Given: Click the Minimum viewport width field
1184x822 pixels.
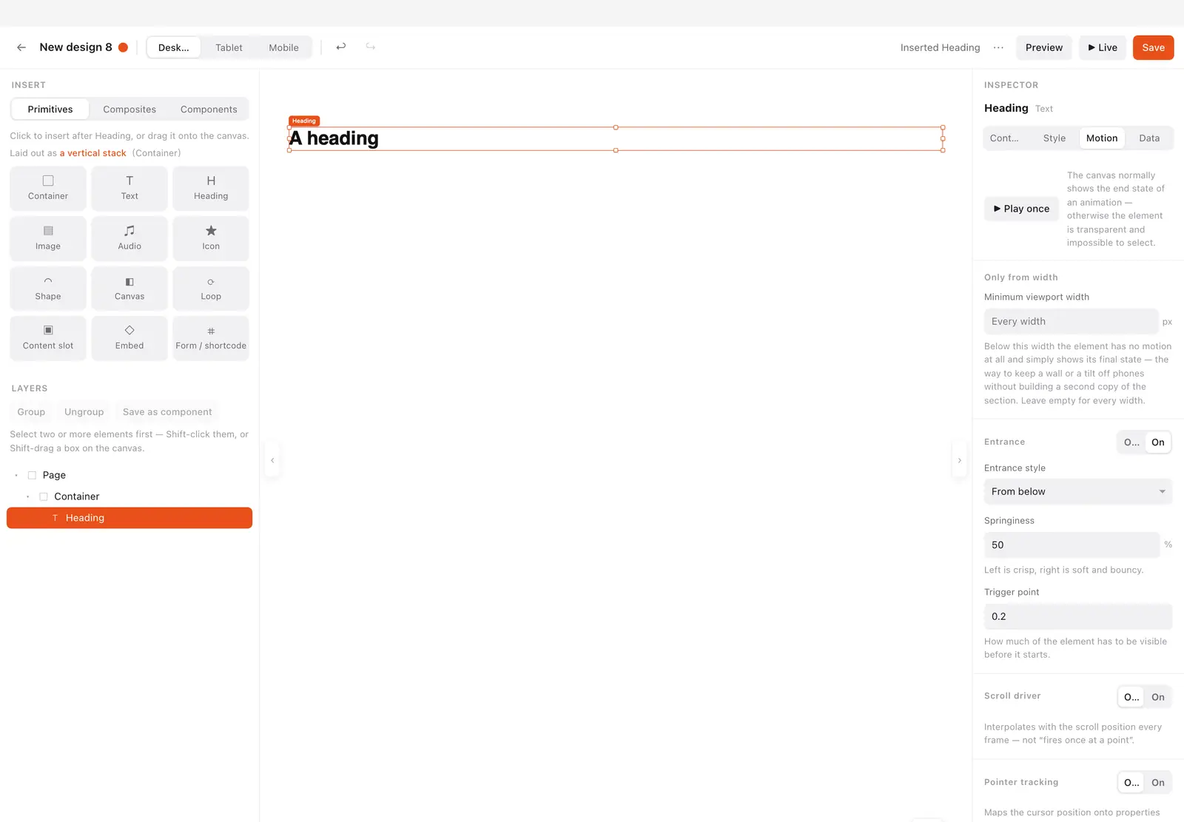Looking at the screenshot, I should (1071, 321).
